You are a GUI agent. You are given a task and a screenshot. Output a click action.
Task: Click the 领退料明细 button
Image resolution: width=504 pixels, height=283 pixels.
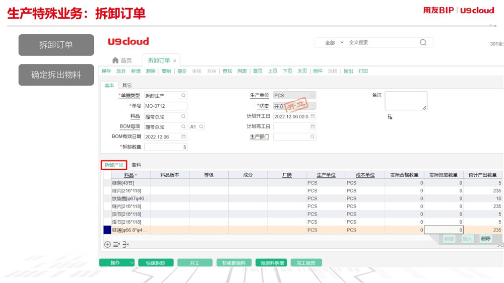pyautogui.click(x=272, y=263)
